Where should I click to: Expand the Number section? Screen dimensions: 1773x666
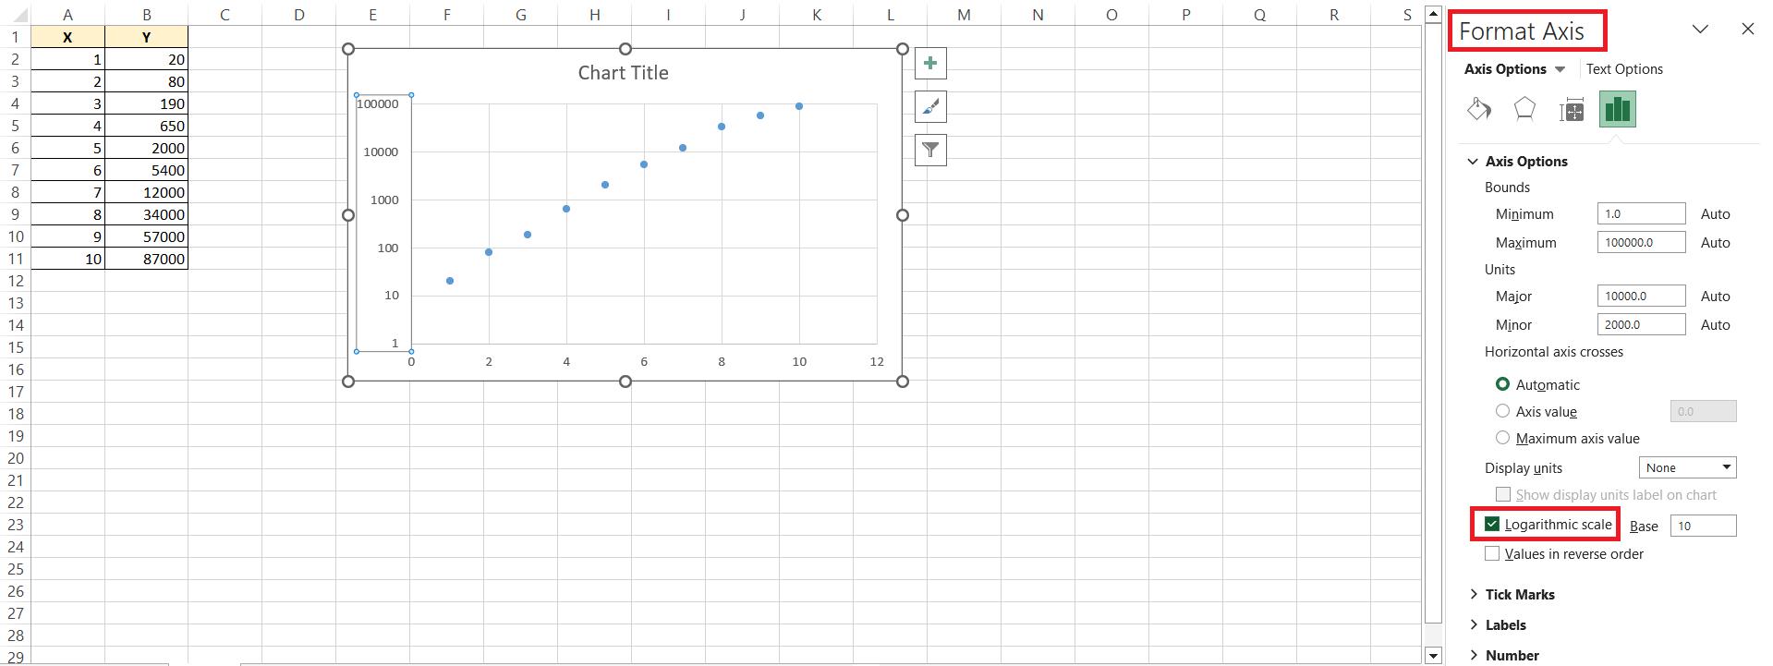pos(1473,656)
